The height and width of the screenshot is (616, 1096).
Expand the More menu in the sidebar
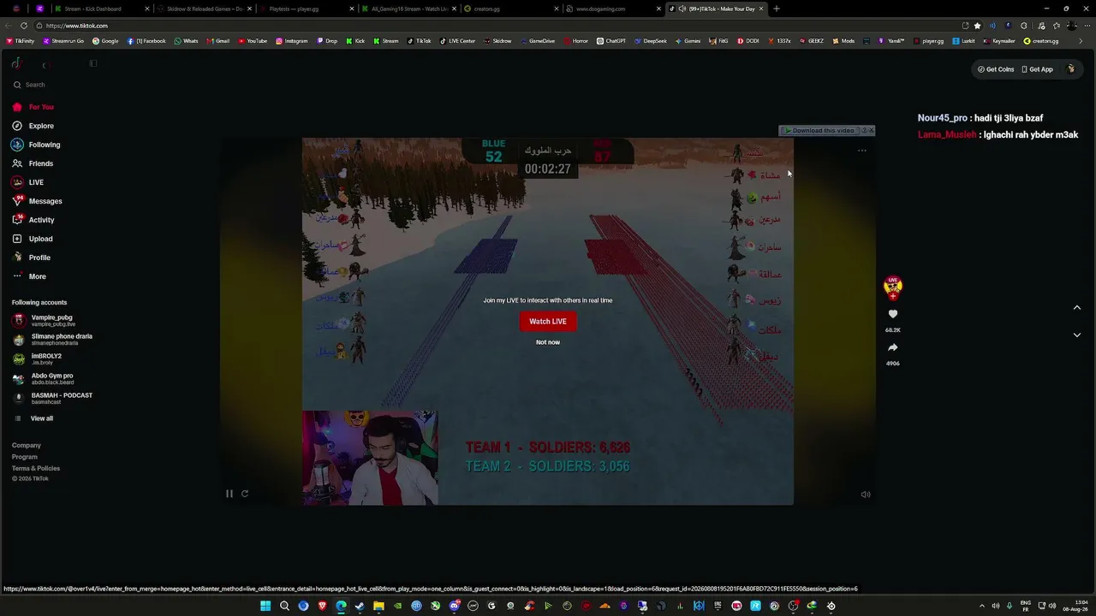click(x=29, y=276)
